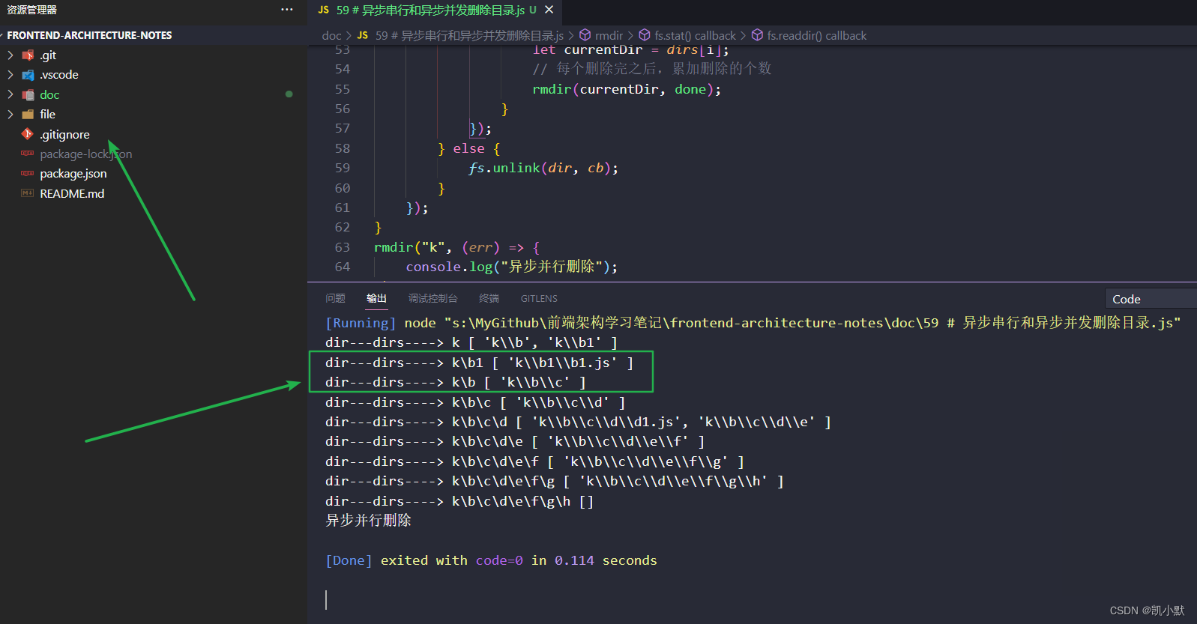Click the rmdir breadcrumb segment
This screenshot has height=624, width=1197.
point(609,35)
